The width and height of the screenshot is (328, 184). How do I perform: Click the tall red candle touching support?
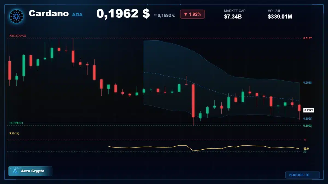tap(193, 101)
